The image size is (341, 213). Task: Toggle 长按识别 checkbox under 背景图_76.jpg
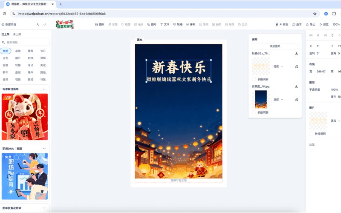[254, 112]
